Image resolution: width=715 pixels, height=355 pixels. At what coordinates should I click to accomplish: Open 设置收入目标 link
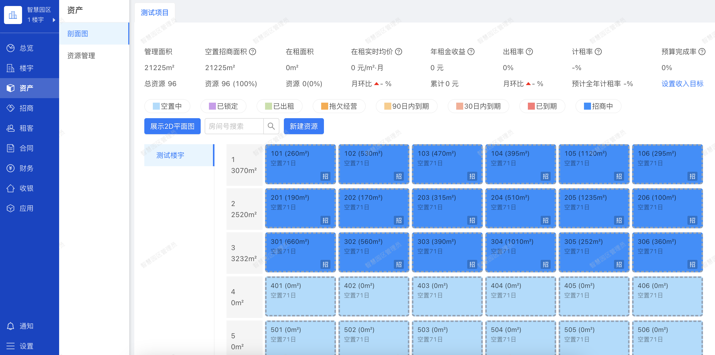[682, 84]
